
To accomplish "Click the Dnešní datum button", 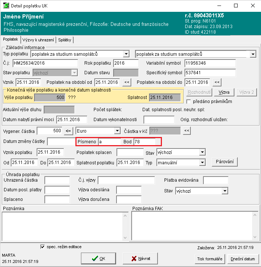I will 243,259.
